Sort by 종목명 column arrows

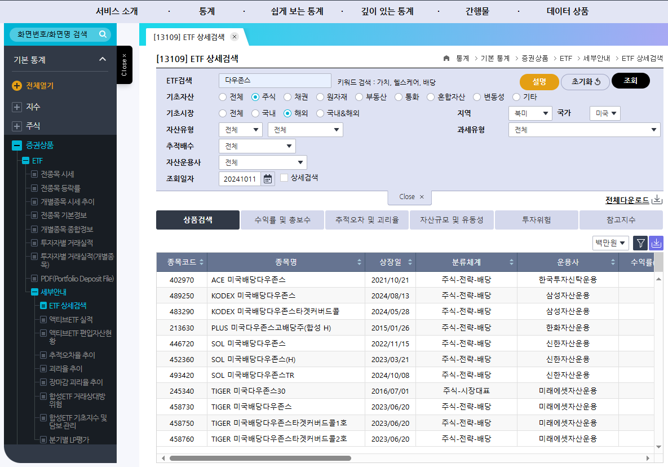pyautogui.click(x=359, y=262)
